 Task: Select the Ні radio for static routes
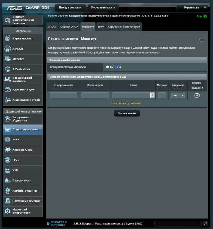[117, 67]
